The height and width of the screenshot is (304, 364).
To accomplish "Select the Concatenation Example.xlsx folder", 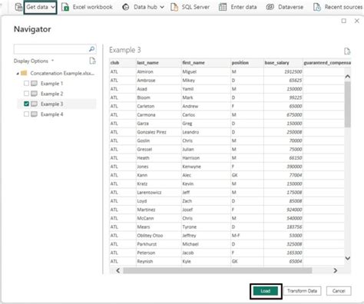I will 62,73.
